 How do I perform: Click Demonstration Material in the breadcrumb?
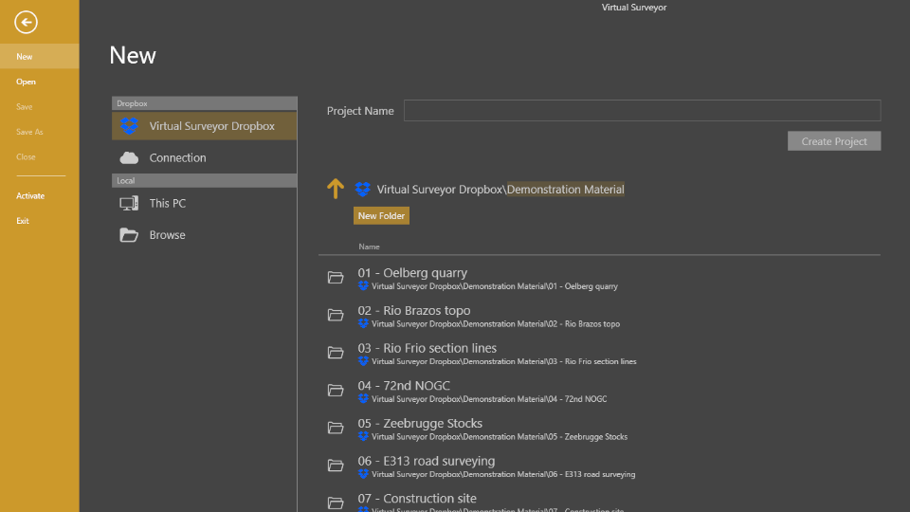[x=565, y=190]
